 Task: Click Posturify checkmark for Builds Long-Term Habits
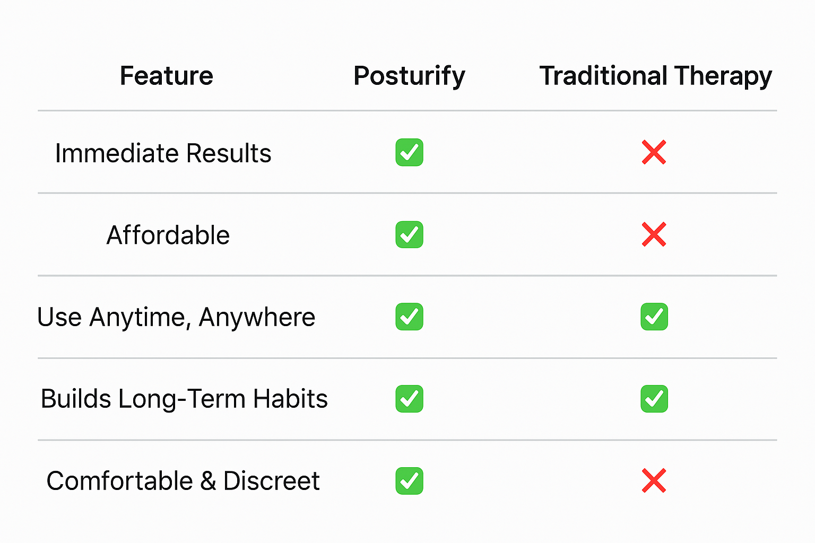pos(409,399)
